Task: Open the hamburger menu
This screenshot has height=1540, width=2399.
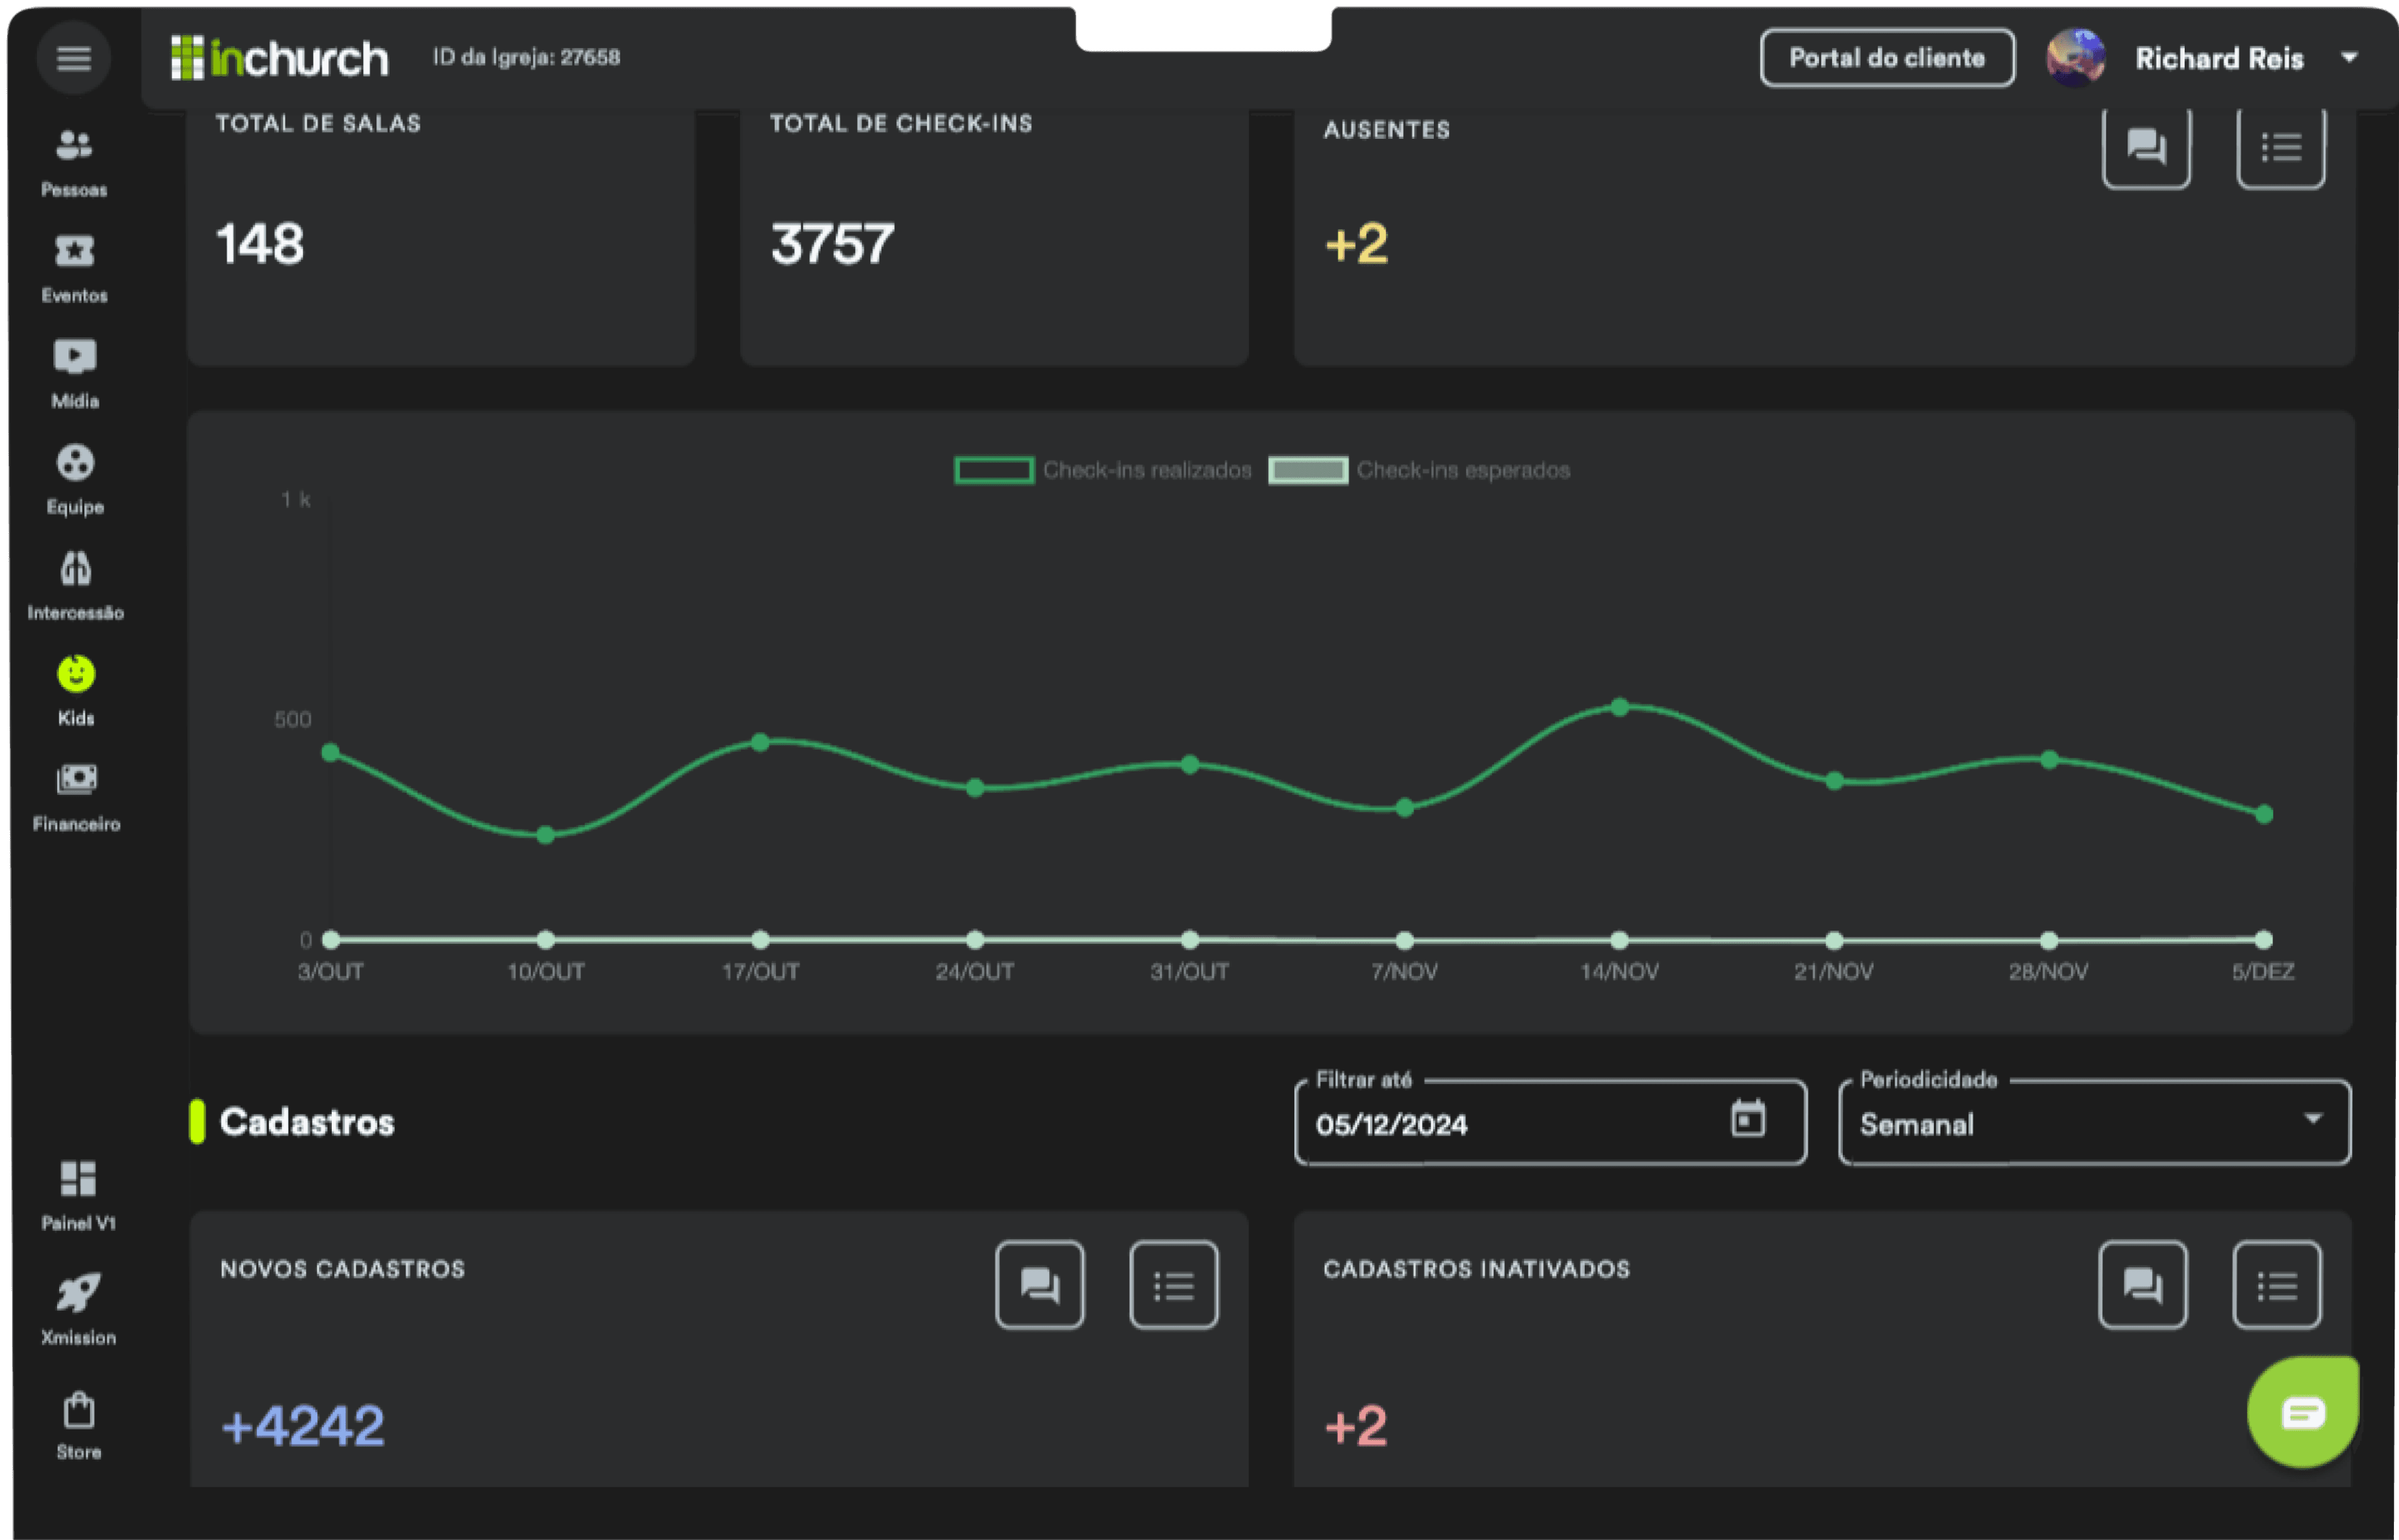Action: tap(73, 58)
